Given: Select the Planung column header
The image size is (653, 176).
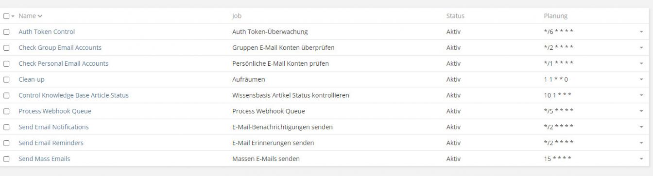Looking at the screenshot, I should point(556,16).
